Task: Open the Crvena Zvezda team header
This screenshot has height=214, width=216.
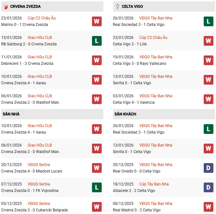Action: click(25, 6)
